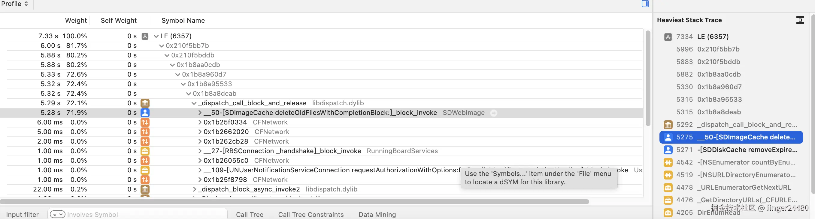Click the CFNetwork icon beside 0x1b25f0334
This screenshot has width=815, height=219.
[145, 122]
